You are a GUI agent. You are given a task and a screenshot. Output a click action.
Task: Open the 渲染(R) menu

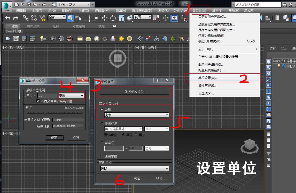coord(163,11)
